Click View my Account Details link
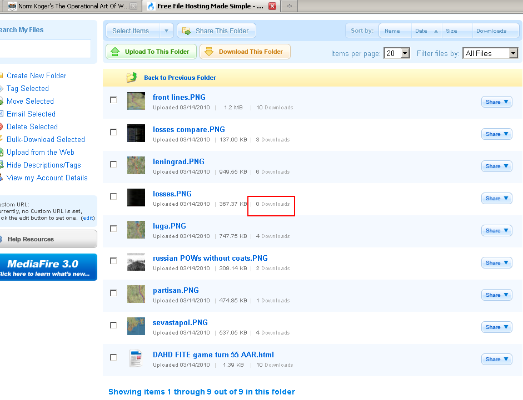 [x=47, y=178]
